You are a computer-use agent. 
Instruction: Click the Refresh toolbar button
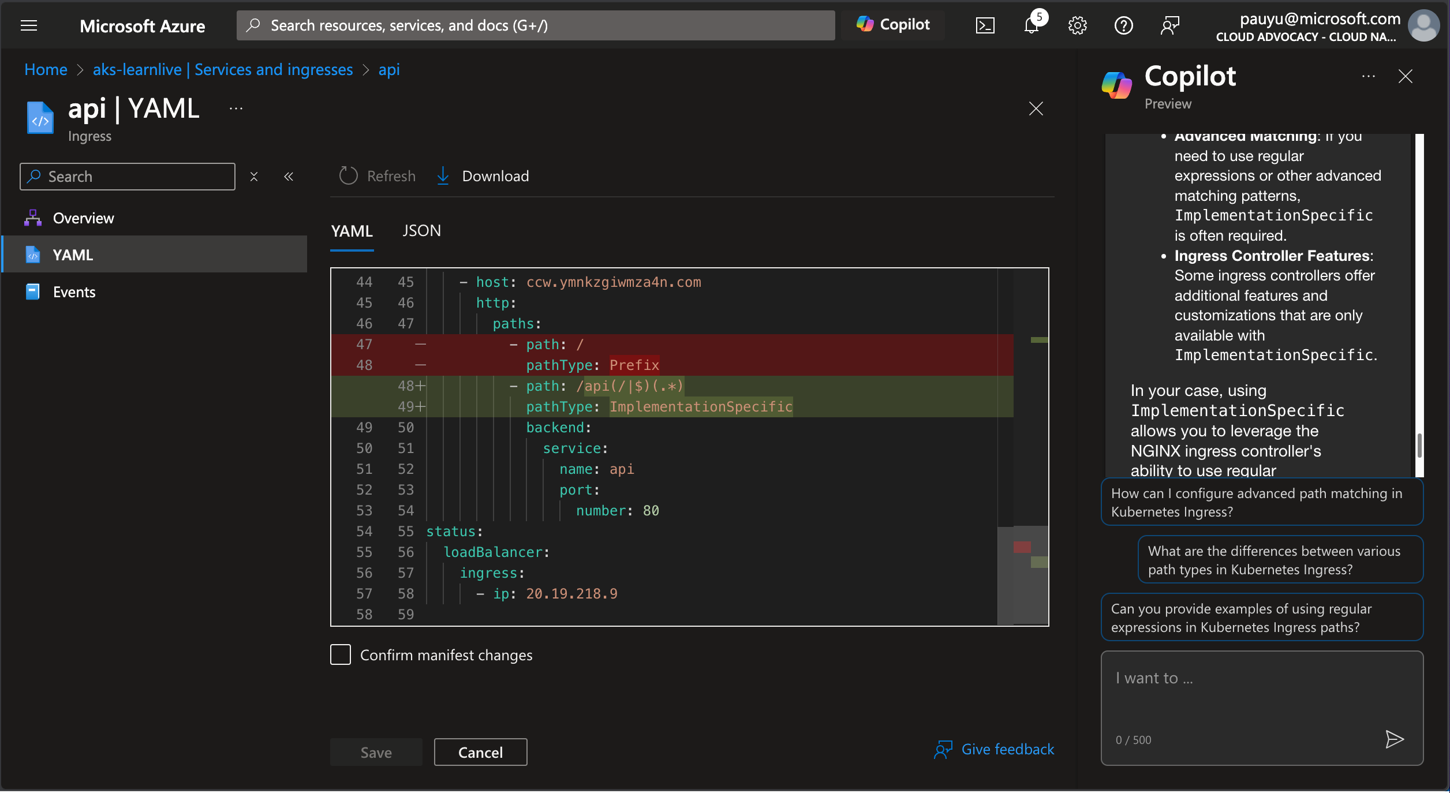377,176
